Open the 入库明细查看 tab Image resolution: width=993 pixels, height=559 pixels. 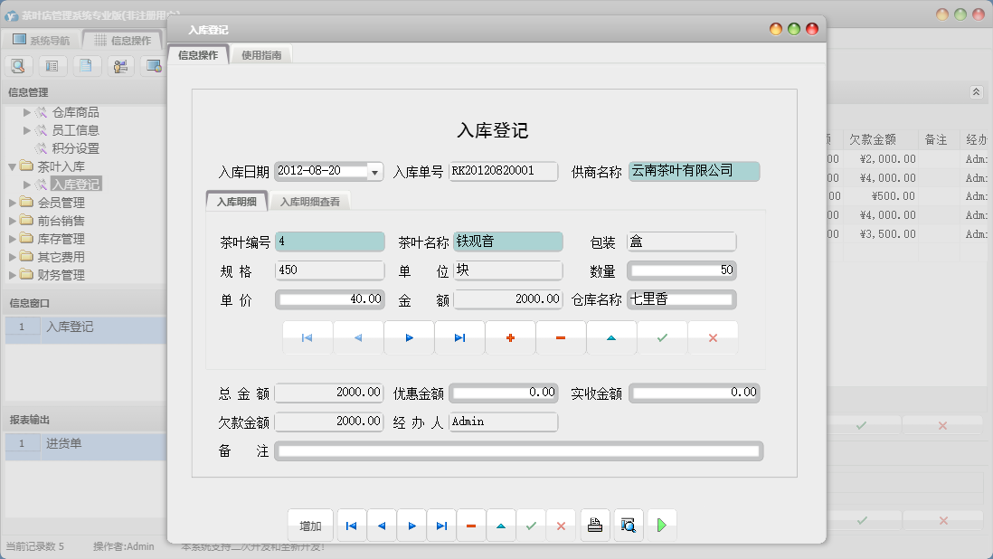pyautogui.click(x=312, y=201)
